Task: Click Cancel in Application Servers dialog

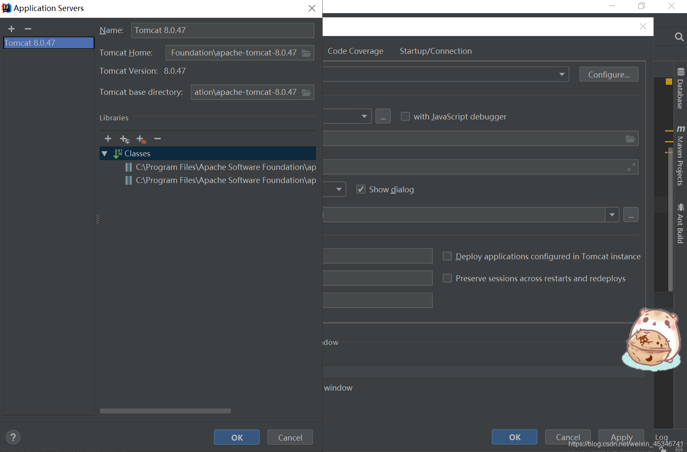Action: click(x=290, y=437)
